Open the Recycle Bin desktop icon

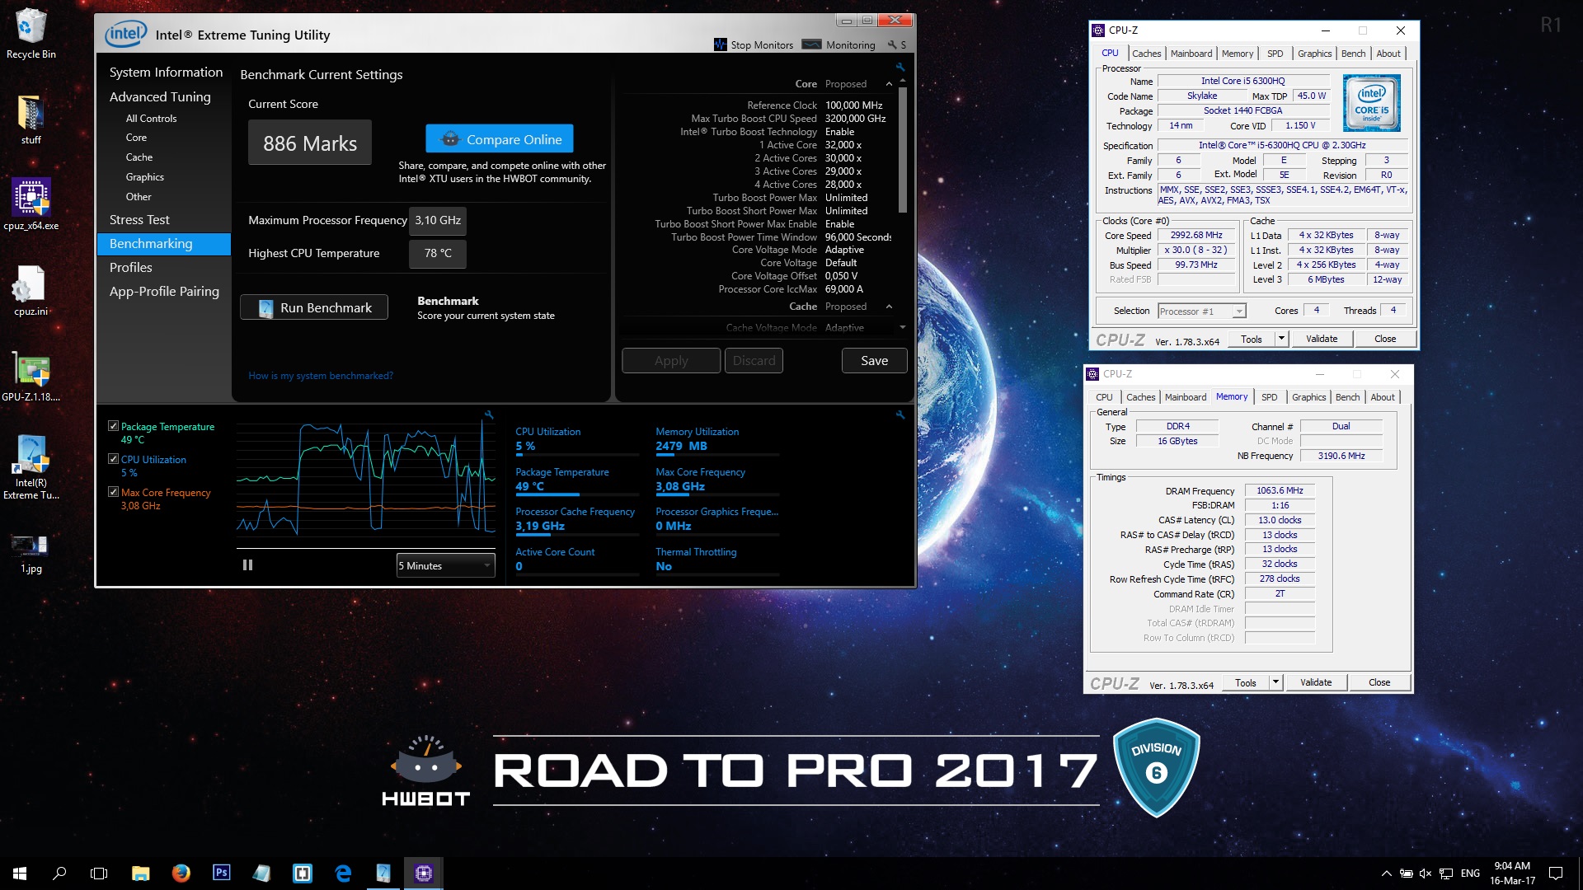click(31, 34)
